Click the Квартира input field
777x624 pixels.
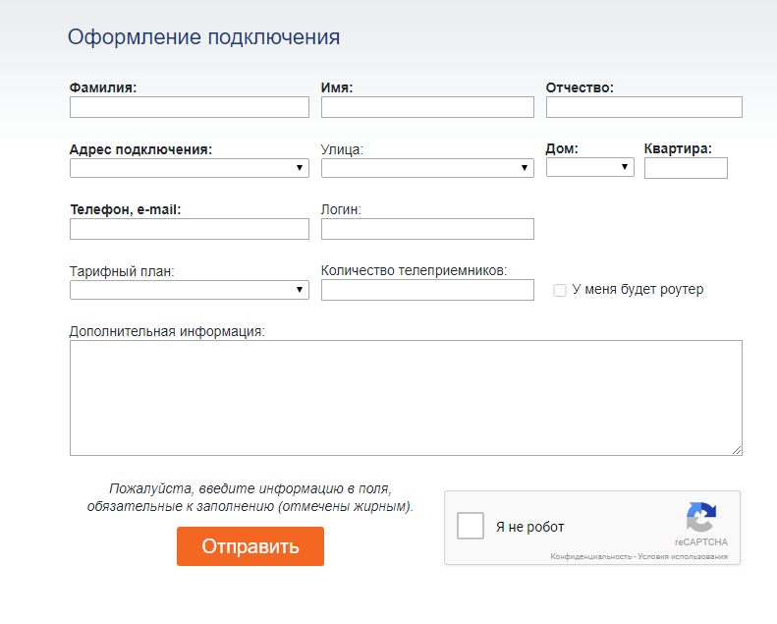(686, 168)
